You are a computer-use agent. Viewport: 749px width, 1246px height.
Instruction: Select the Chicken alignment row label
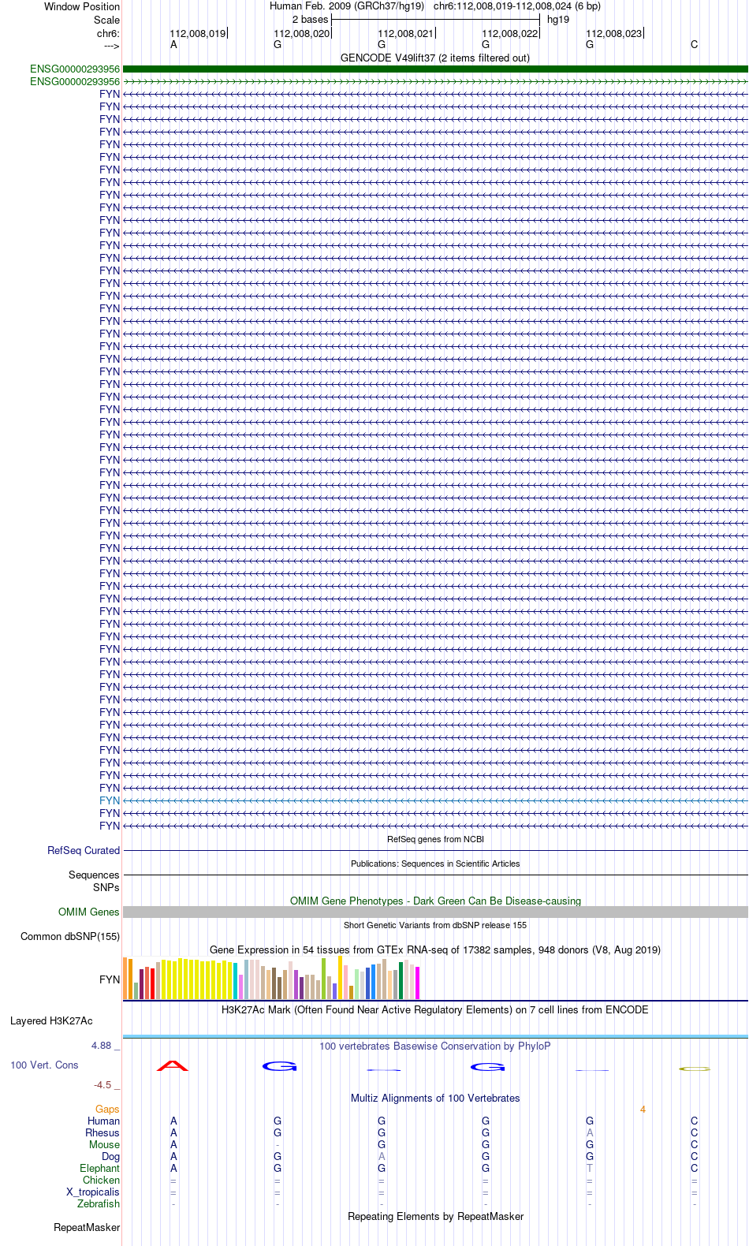(x=101, y=1181)
